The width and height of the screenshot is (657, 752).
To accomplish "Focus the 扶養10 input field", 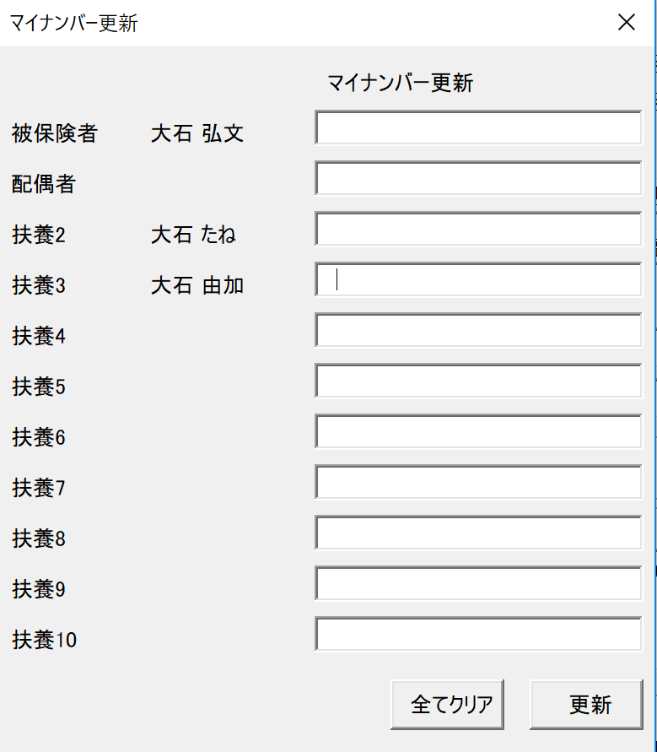I will click(478, 634).
